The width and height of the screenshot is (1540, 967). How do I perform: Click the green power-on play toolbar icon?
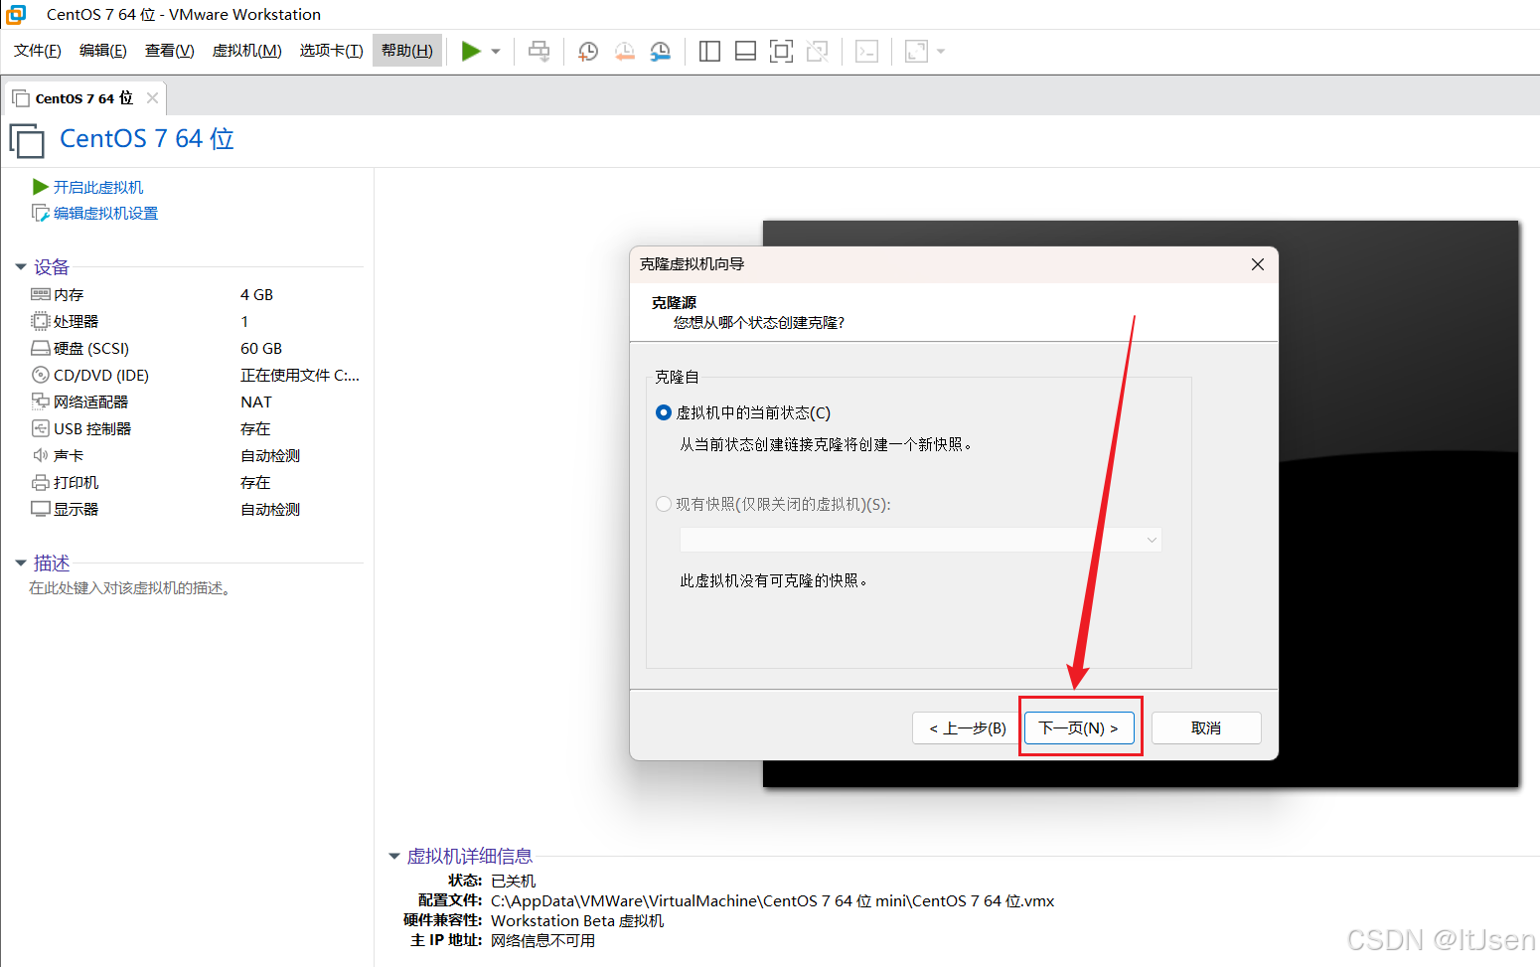[x=471, y=51]
